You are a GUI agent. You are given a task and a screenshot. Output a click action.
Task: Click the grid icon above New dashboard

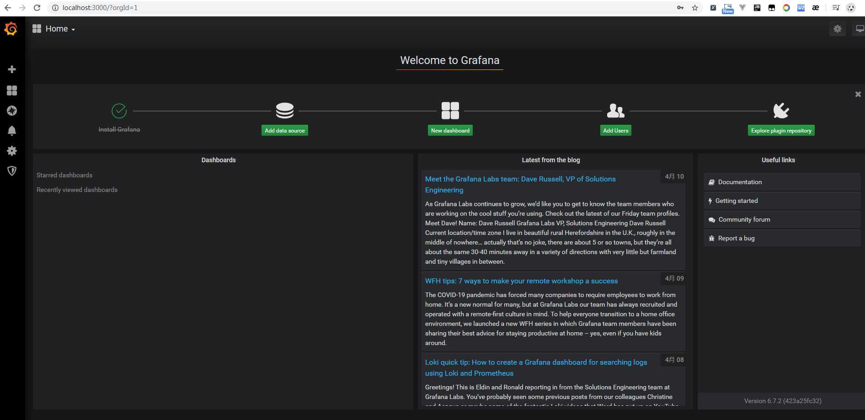pos(450,111)
